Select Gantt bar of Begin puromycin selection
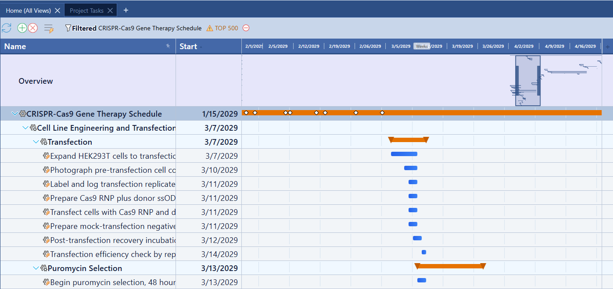Screen dimensions: 613x289 [422, 280]
